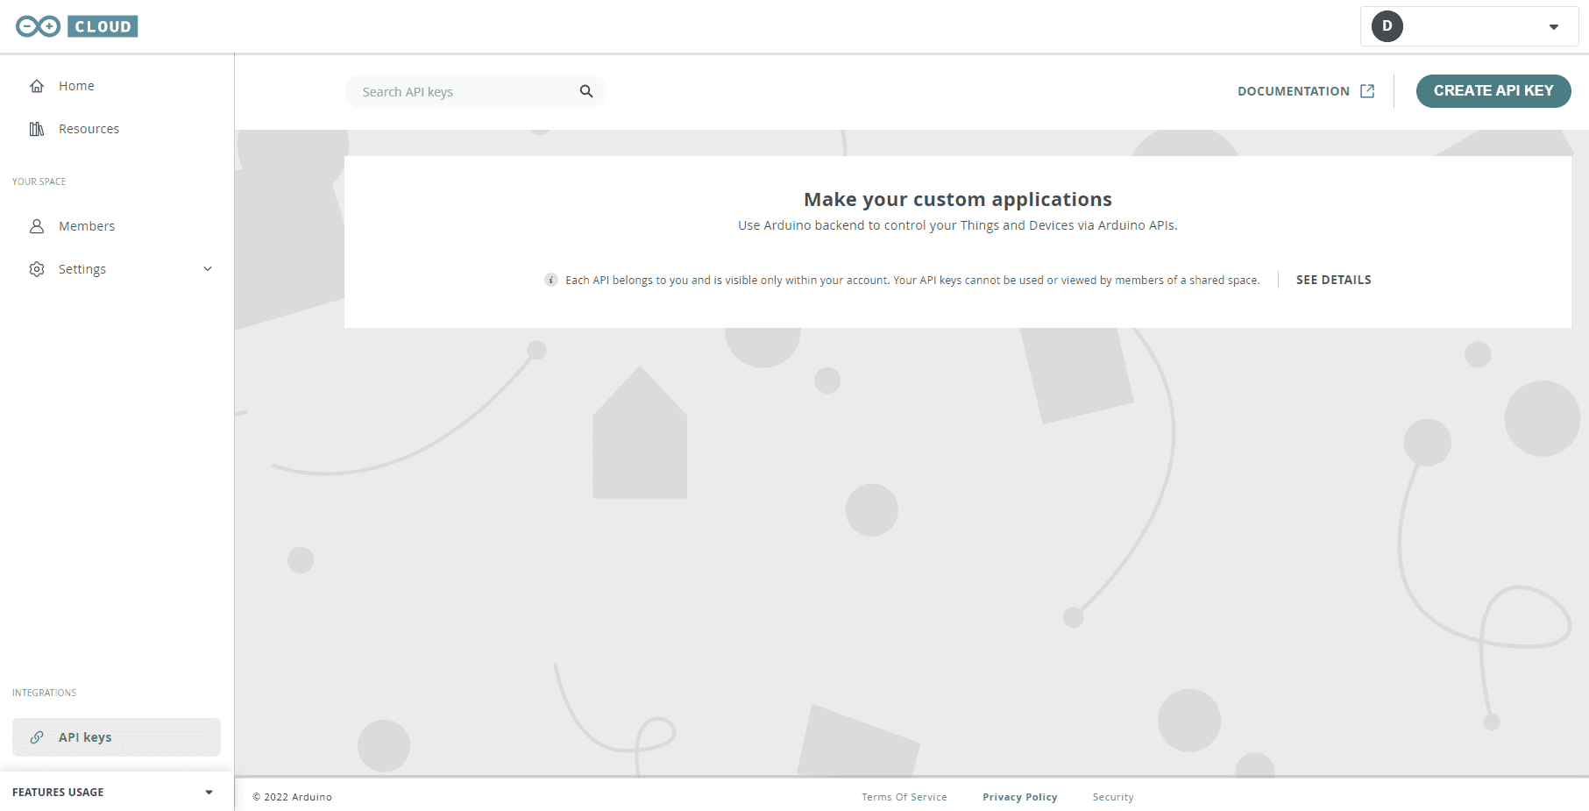The height and width of the screenshot is (811, 1589).
Task: Click the Home house icon
Action: coord(37,86)
